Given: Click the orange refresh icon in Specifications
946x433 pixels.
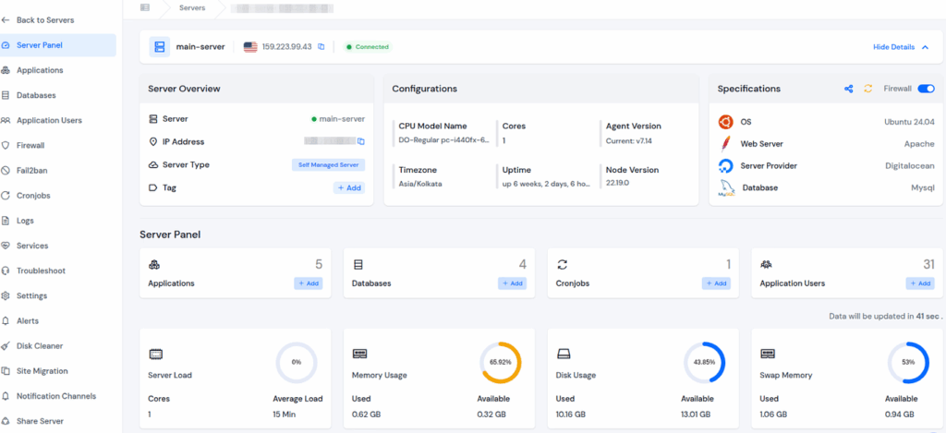Looking at the screenshot, I should point(867,89).
